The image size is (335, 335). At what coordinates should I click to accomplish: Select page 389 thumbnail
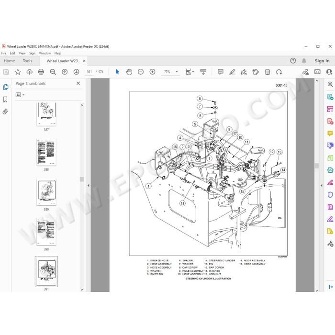(46, 192)
